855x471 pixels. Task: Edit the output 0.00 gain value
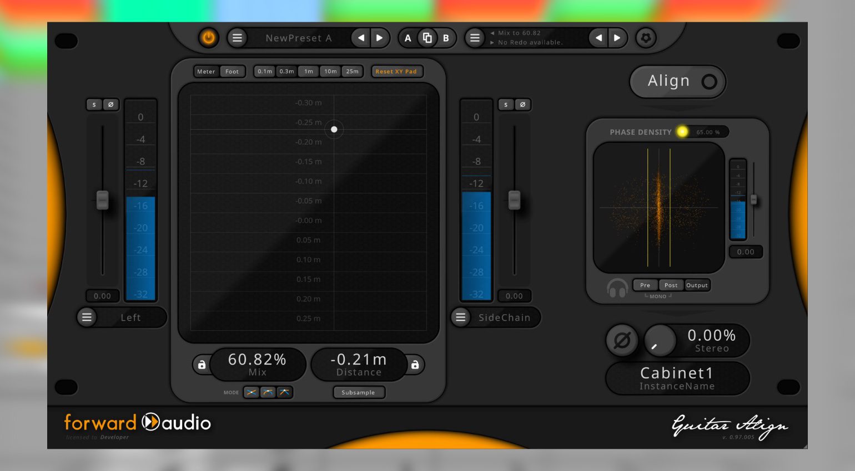[746, 252]
